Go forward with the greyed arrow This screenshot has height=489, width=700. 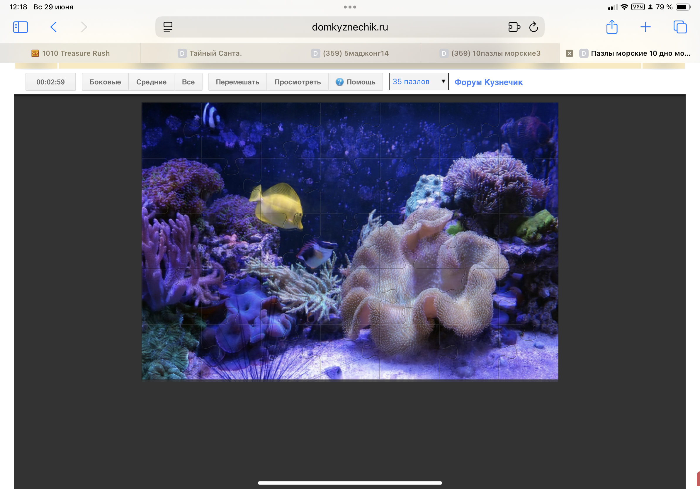84,27
